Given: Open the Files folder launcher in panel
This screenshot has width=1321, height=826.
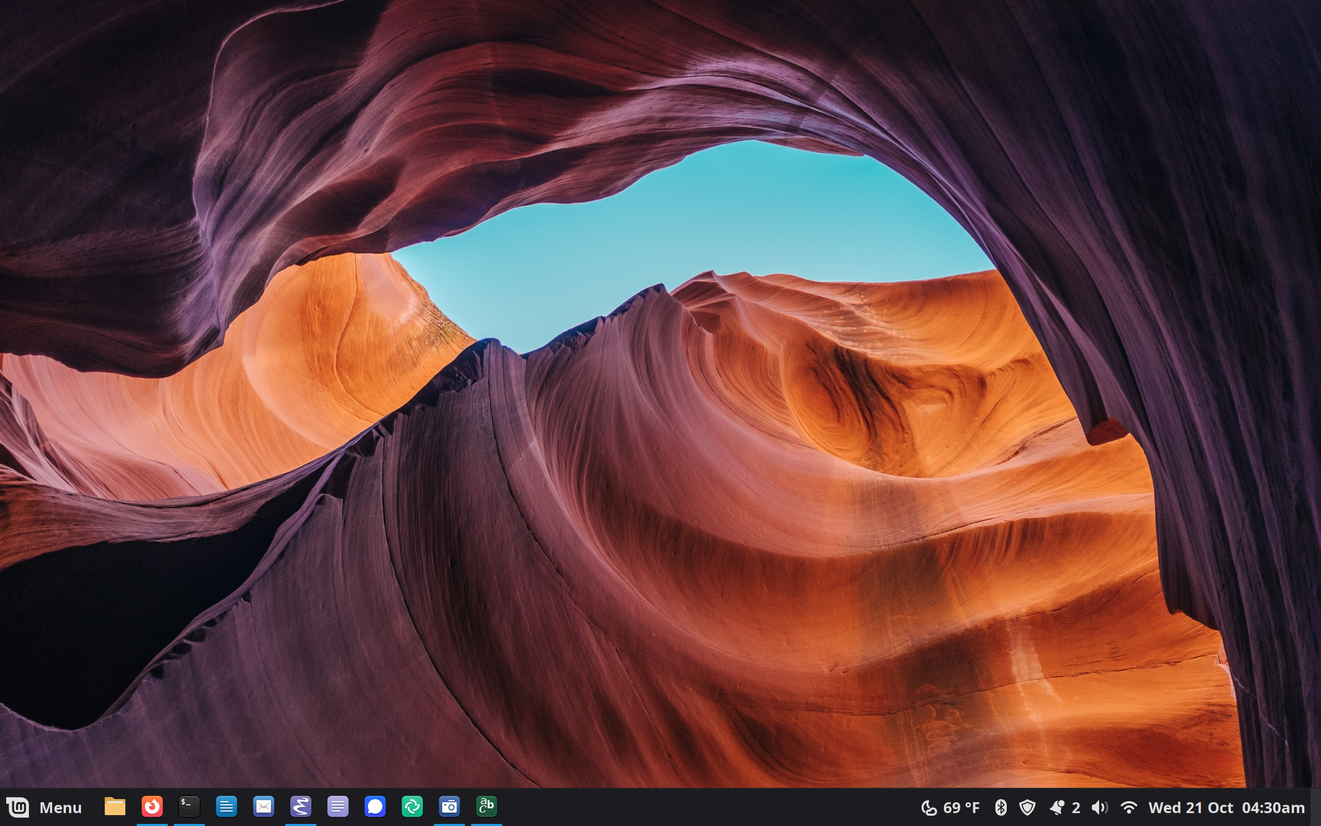Looking at the screenshot, I should click(x=115, y=806).
